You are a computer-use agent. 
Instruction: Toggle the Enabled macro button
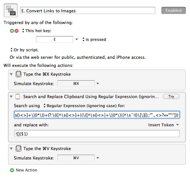pyautogui.click(x=173, y=10)
